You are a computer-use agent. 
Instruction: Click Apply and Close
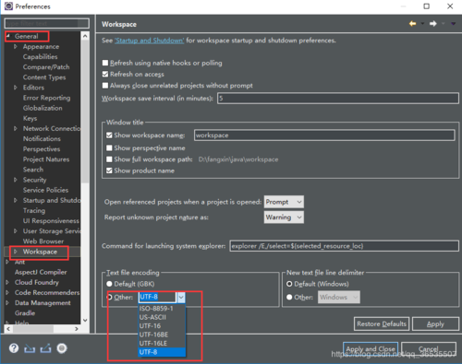[371, 349]
